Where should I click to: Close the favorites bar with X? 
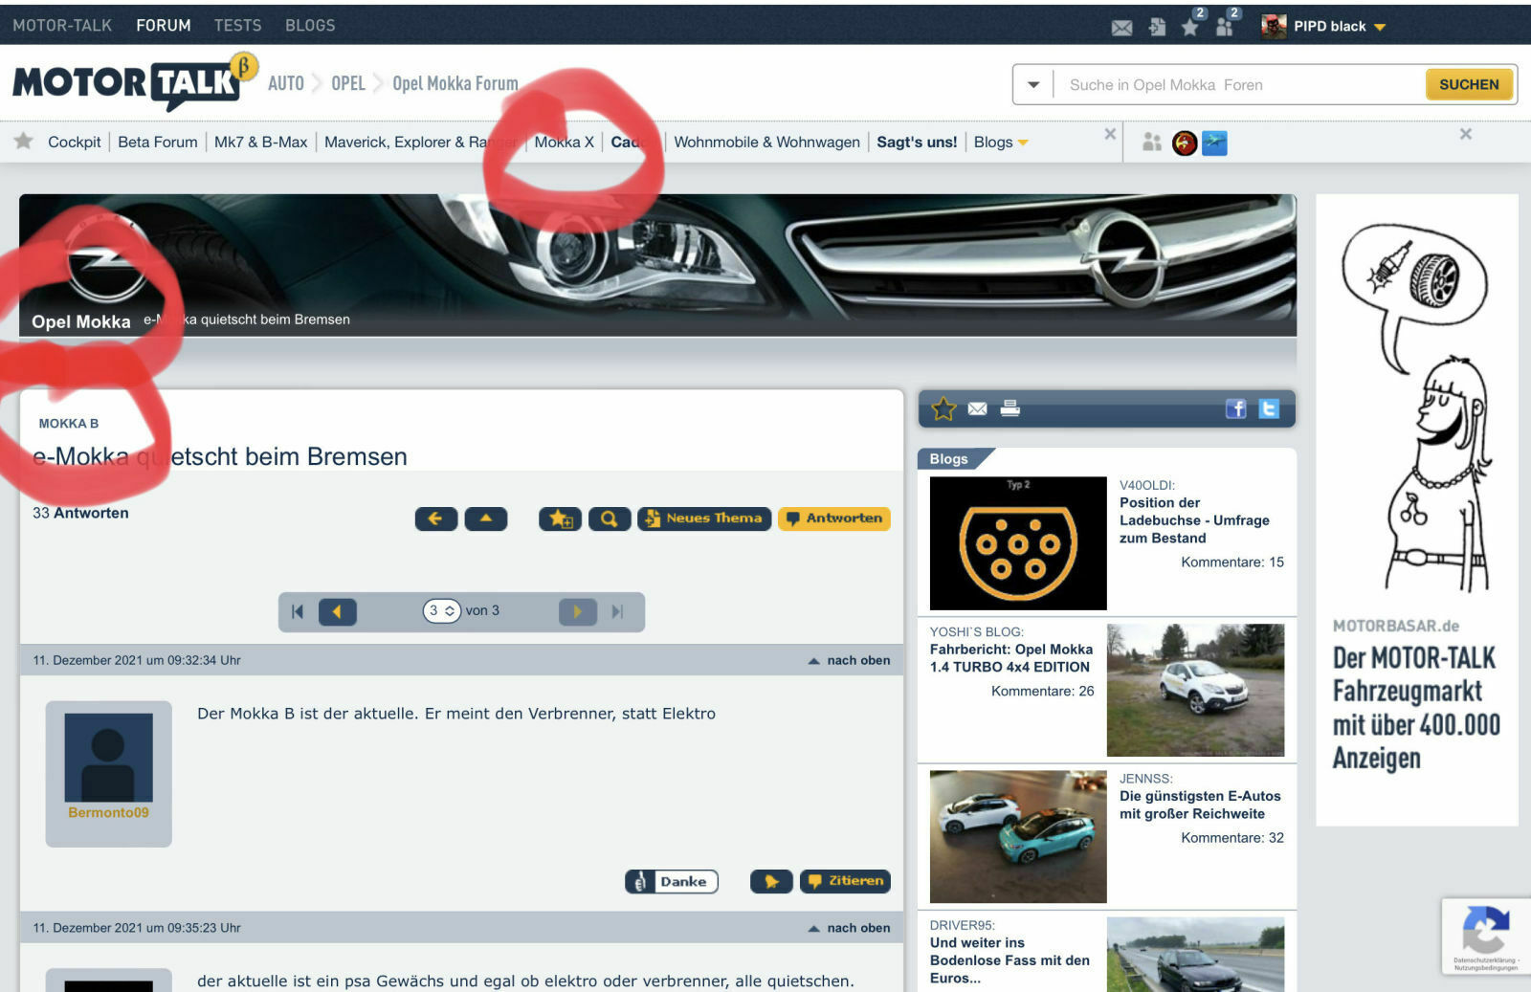point(1110,134)
